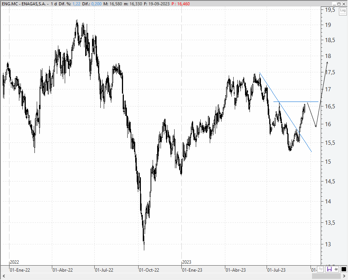The image size is (348, 280).
Task: Click the scroll-right arrow of horizontal scrollbar
Action: pyautogui.click(x=344, y=276)
